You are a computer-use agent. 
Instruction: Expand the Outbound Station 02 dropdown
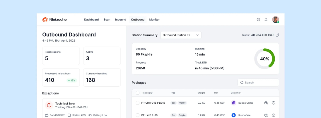181,35
